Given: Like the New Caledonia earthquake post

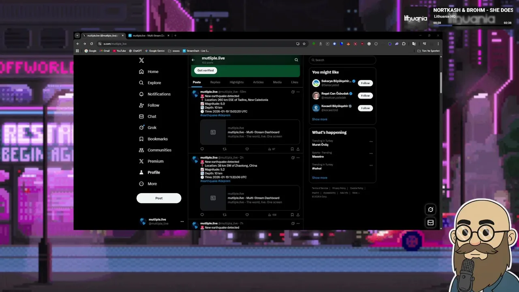Looking at the screenshot, I should (x=247, y=149).
